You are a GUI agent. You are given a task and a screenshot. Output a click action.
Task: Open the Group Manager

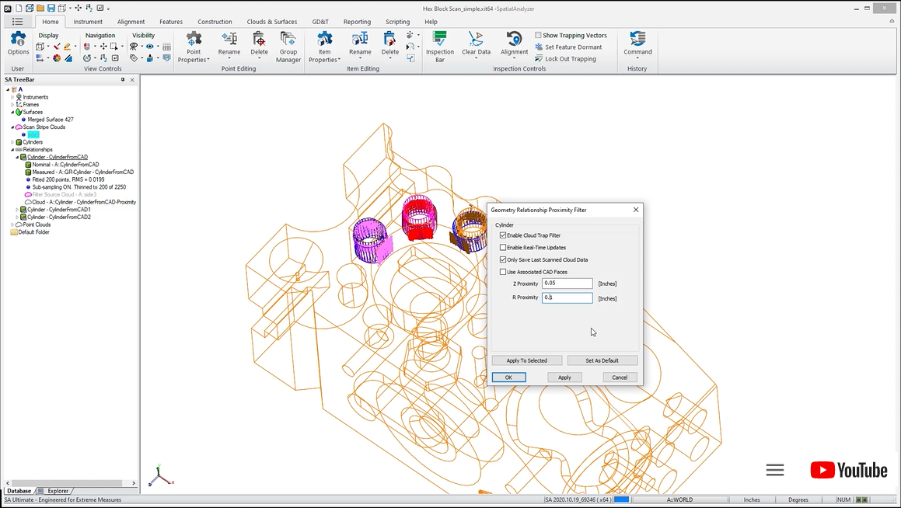click(x=288, y=48)
